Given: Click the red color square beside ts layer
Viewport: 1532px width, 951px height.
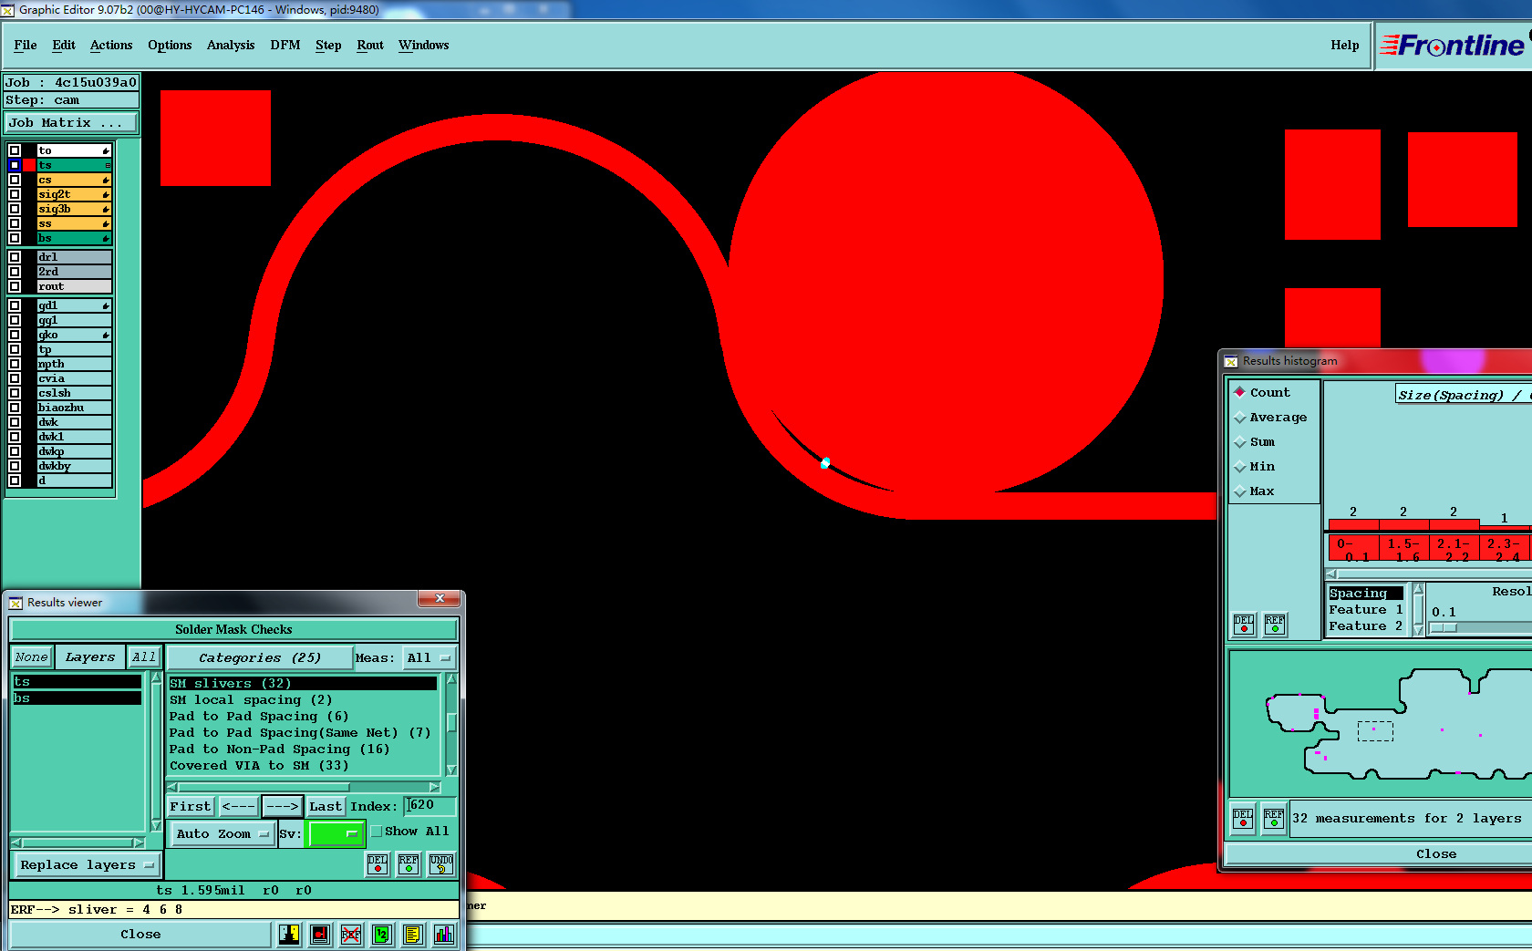Looking at the screenshot, I should pyautogui.click(x=30, y=165).
